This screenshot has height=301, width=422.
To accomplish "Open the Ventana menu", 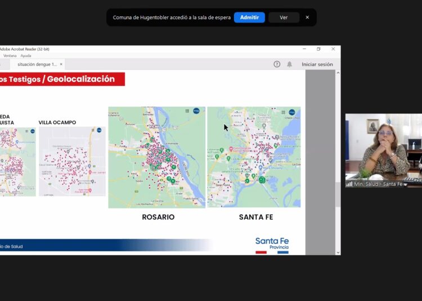I will coord(10,56).
